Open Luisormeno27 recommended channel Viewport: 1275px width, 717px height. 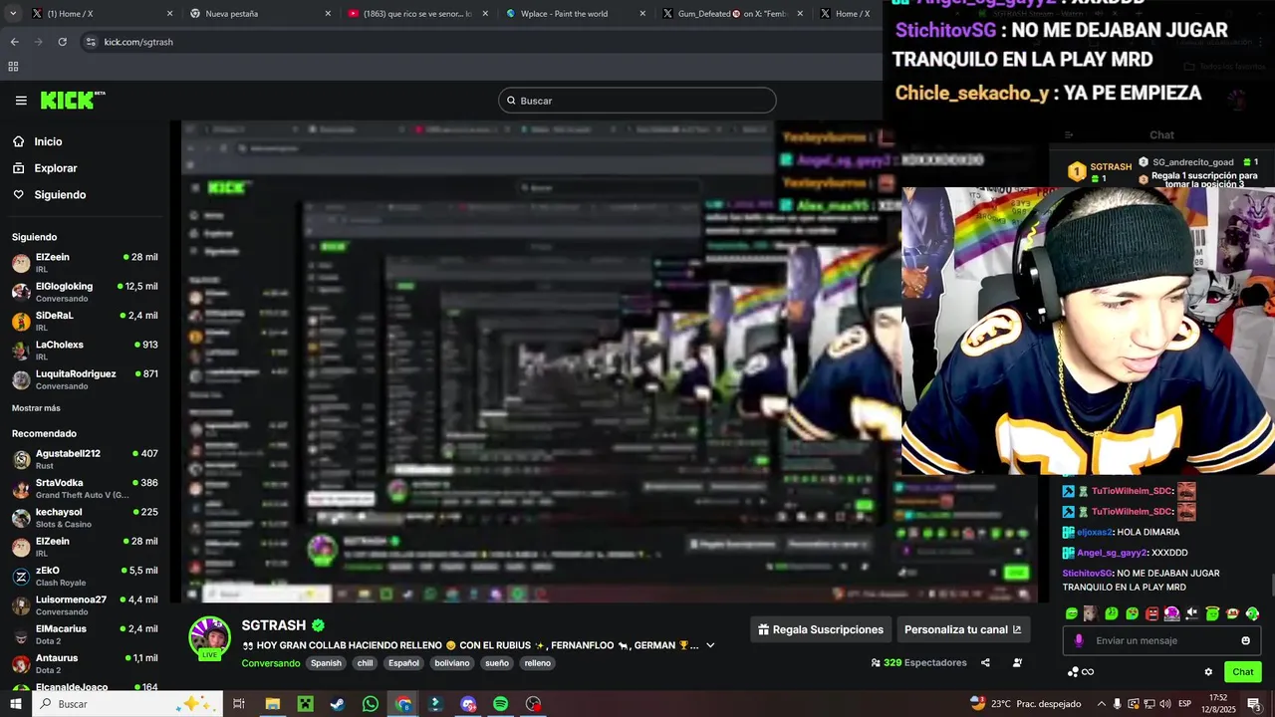click(85, 605)
